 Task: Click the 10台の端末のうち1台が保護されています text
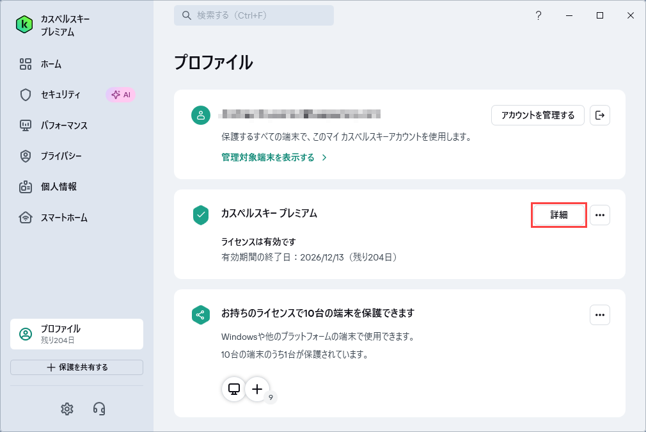point(295,355)
